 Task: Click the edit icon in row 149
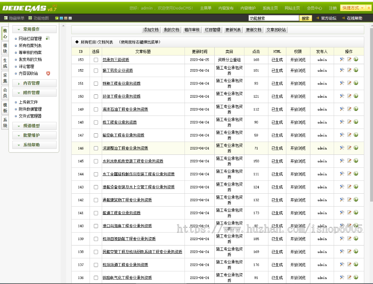[349, 109]
